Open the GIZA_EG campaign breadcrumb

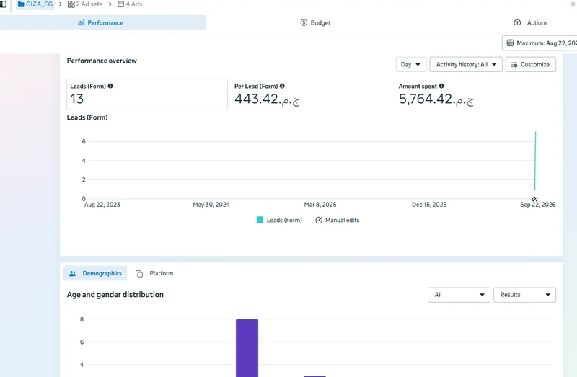pos(35,4)
